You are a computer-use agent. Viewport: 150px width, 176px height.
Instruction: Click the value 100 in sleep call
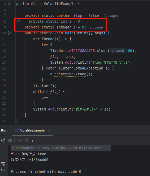pyautogui.click(x=129, y=51)
